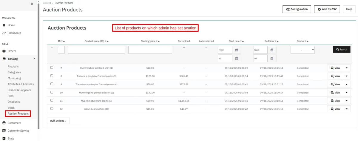Click the $681.47 current bid cell
Screen dimensions: 358x141
point(184,76)
